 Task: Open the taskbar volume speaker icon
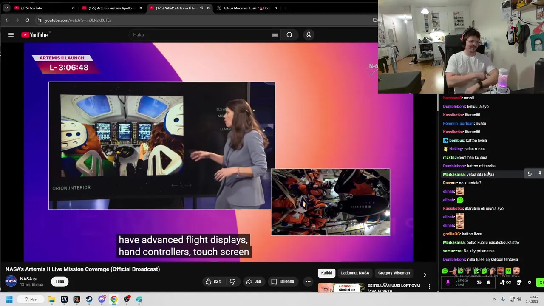tap(518, 299)
